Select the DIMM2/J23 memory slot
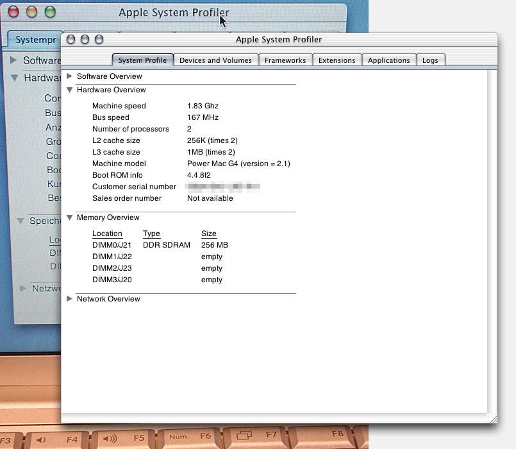 tap(112, 268)
